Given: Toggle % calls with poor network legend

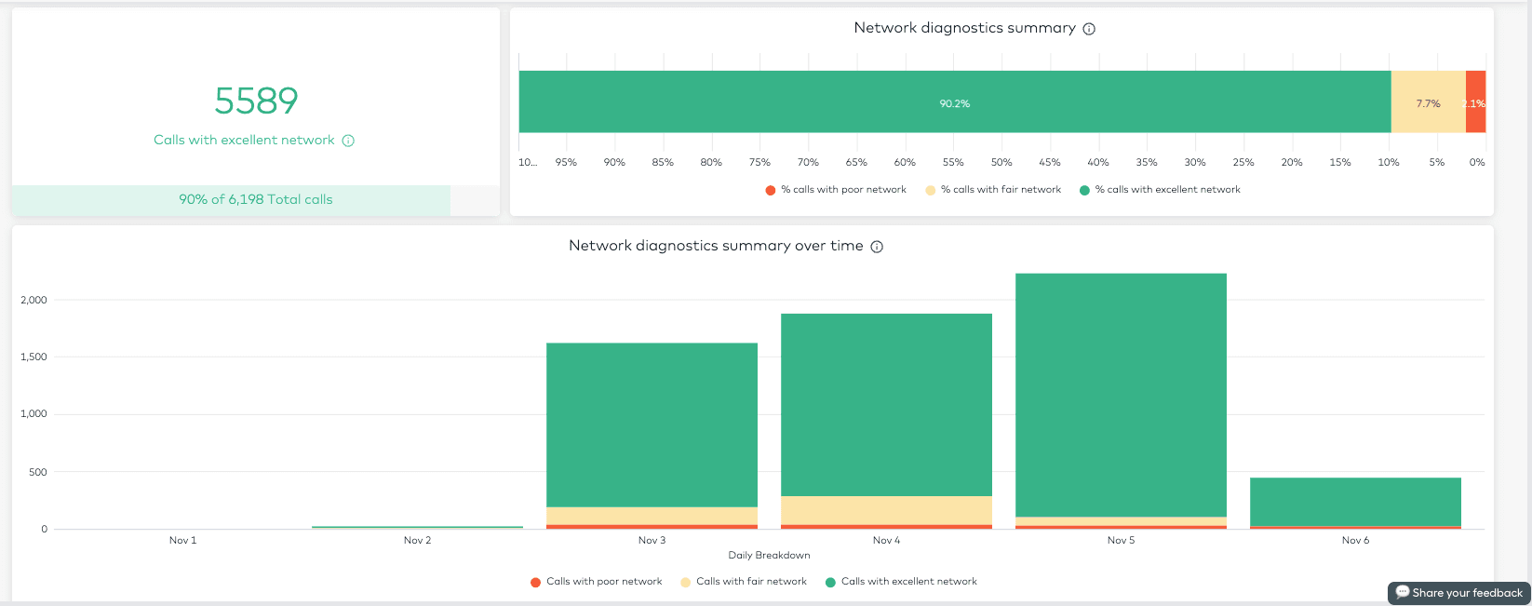Looking at the screenshot, I should pyautogui.click(x=835, y=190).
